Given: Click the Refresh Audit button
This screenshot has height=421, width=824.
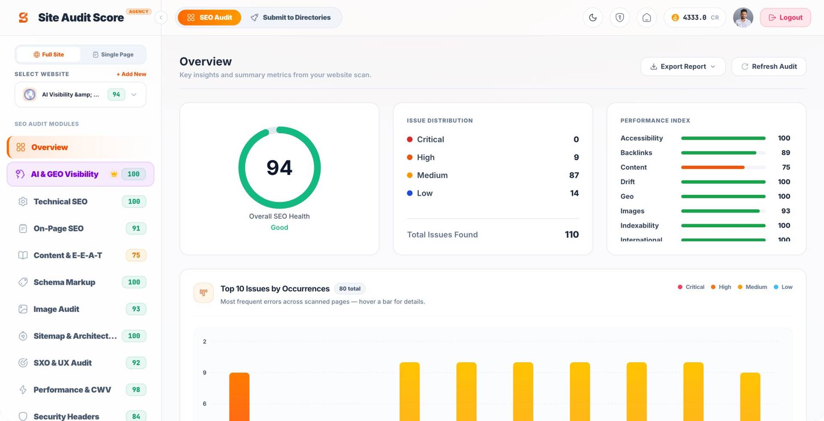Looking at the screenshot, I should click(769, 66).
